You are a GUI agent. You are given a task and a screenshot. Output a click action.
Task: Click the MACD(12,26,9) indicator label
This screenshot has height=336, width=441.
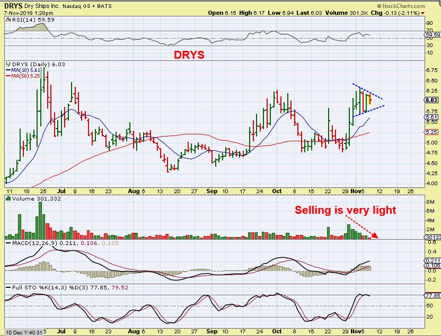pyautogui.click(x=35, y=243)
